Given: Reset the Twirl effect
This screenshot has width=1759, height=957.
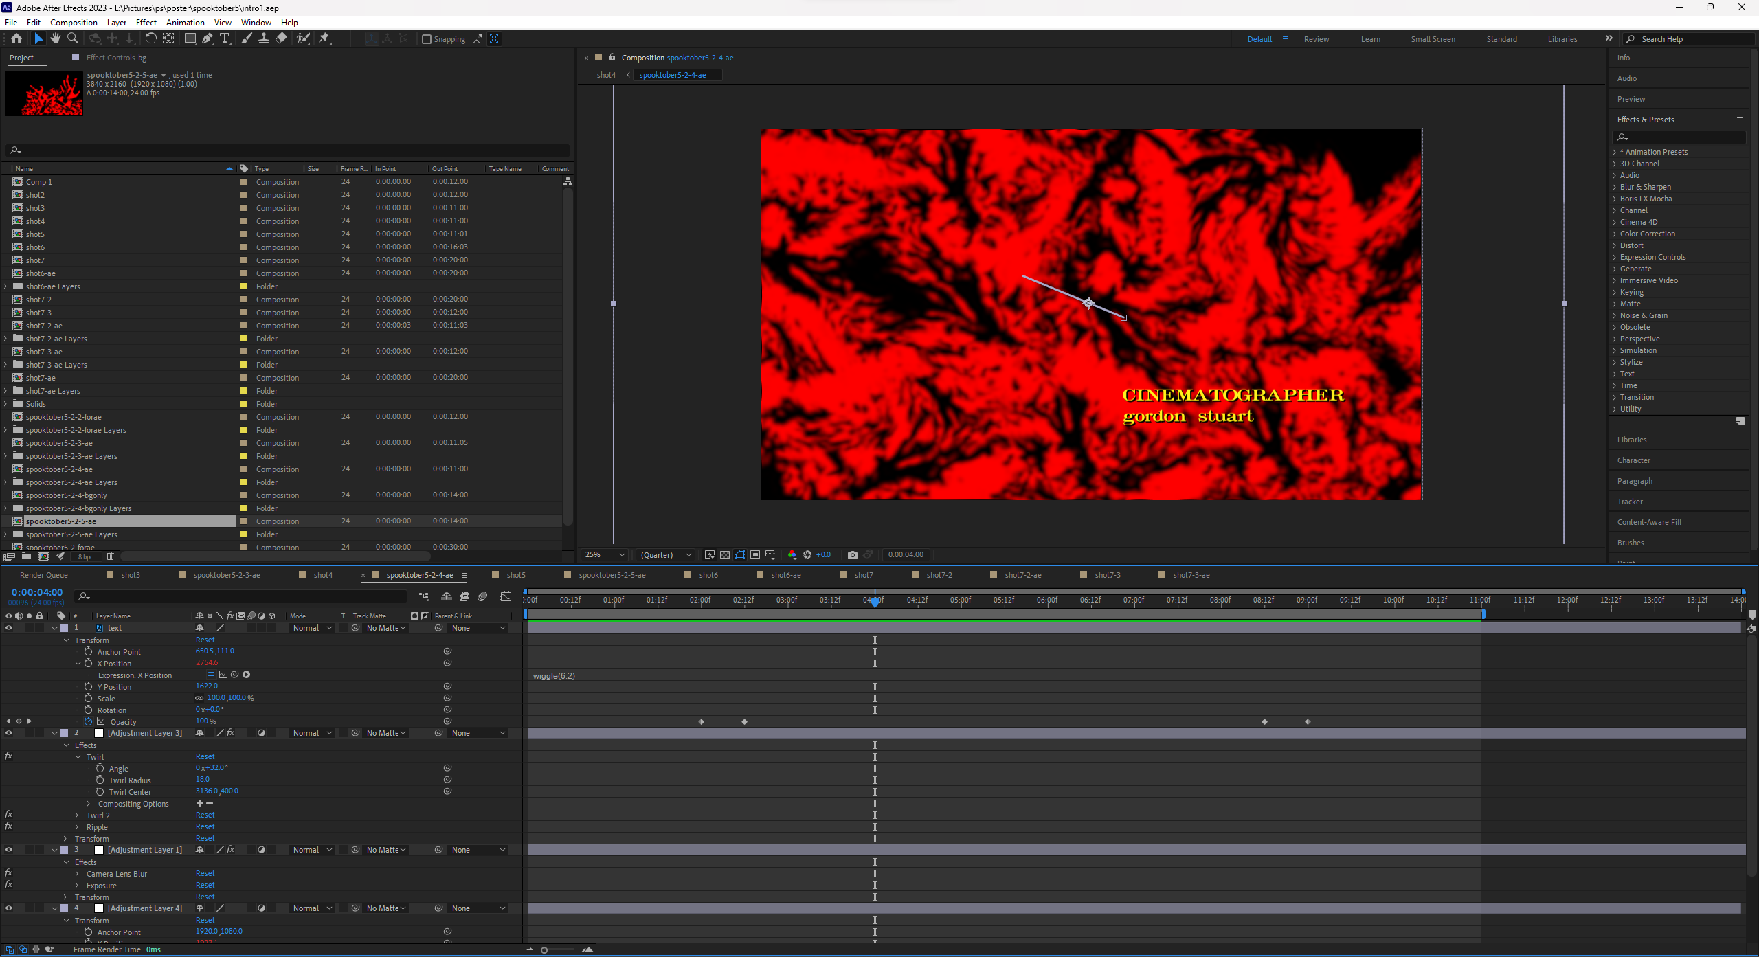Looking at the screenshot, I should click(x=205, y=756).
